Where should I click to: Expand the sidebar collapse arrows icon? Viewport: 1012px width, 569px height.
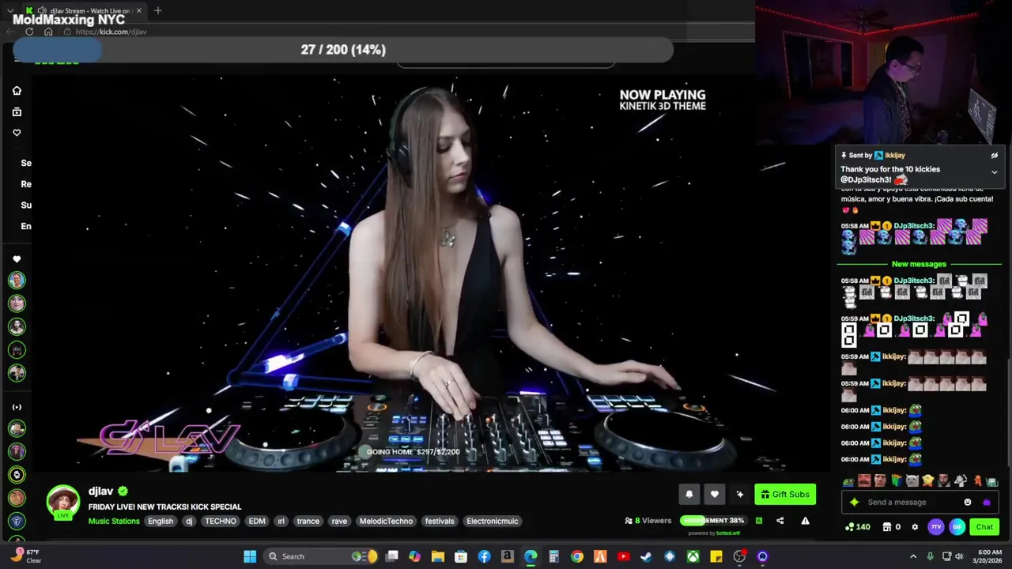click(17, 407)
